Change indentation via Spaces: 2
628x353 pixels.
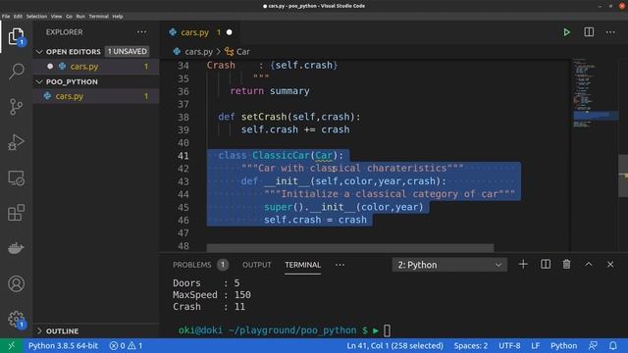coord(471,345)
